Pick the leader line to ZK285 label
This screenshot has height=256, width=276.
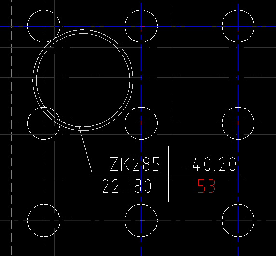pos(86,151)
